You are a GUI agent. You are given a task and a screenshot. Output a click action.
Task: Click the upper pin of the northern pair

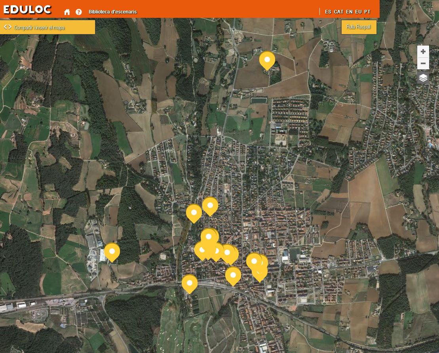tap(210, 206)
